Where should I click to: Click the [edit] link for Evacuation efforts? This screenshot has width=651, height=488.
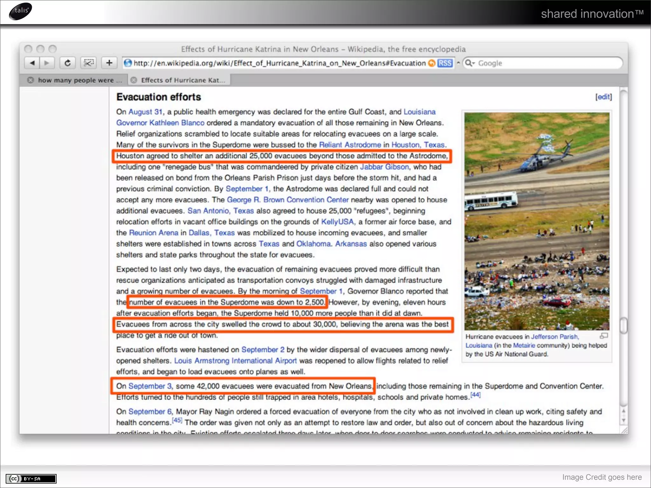coord(603,97)
